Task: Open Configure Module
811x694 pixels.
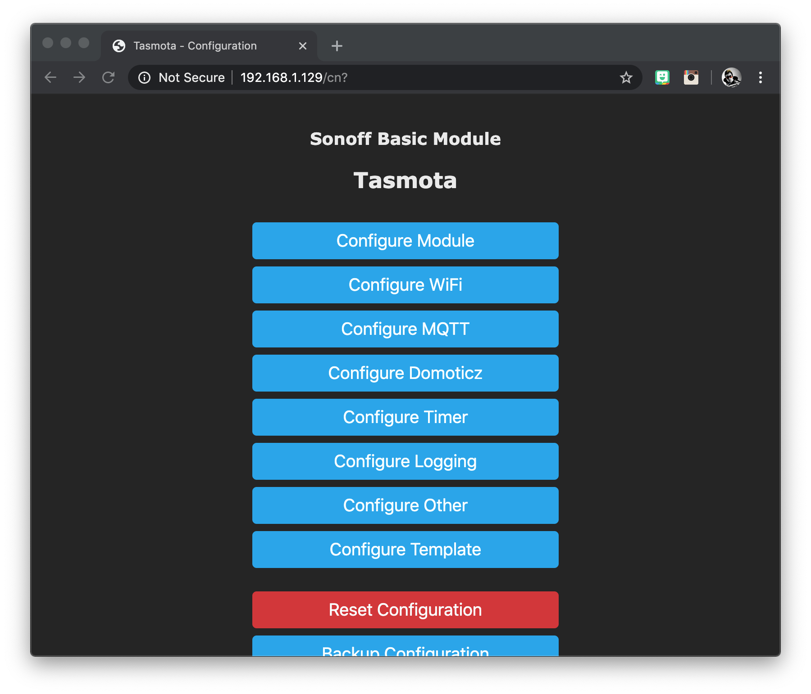Action: coord(405,241)
